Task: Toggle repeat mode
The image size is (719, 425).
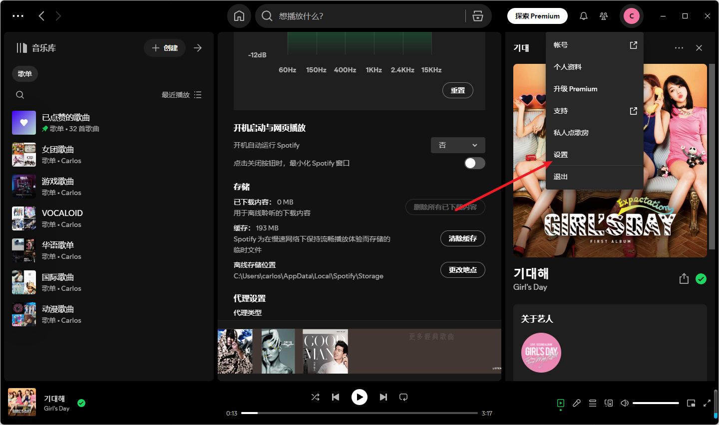Action: click(x=403, y=397)
